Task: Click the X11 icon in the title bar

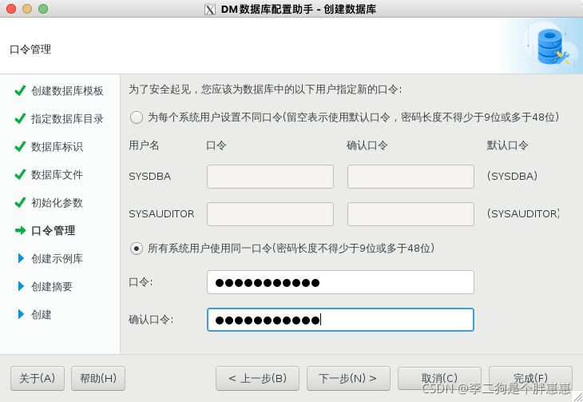Action: [210, 10]
